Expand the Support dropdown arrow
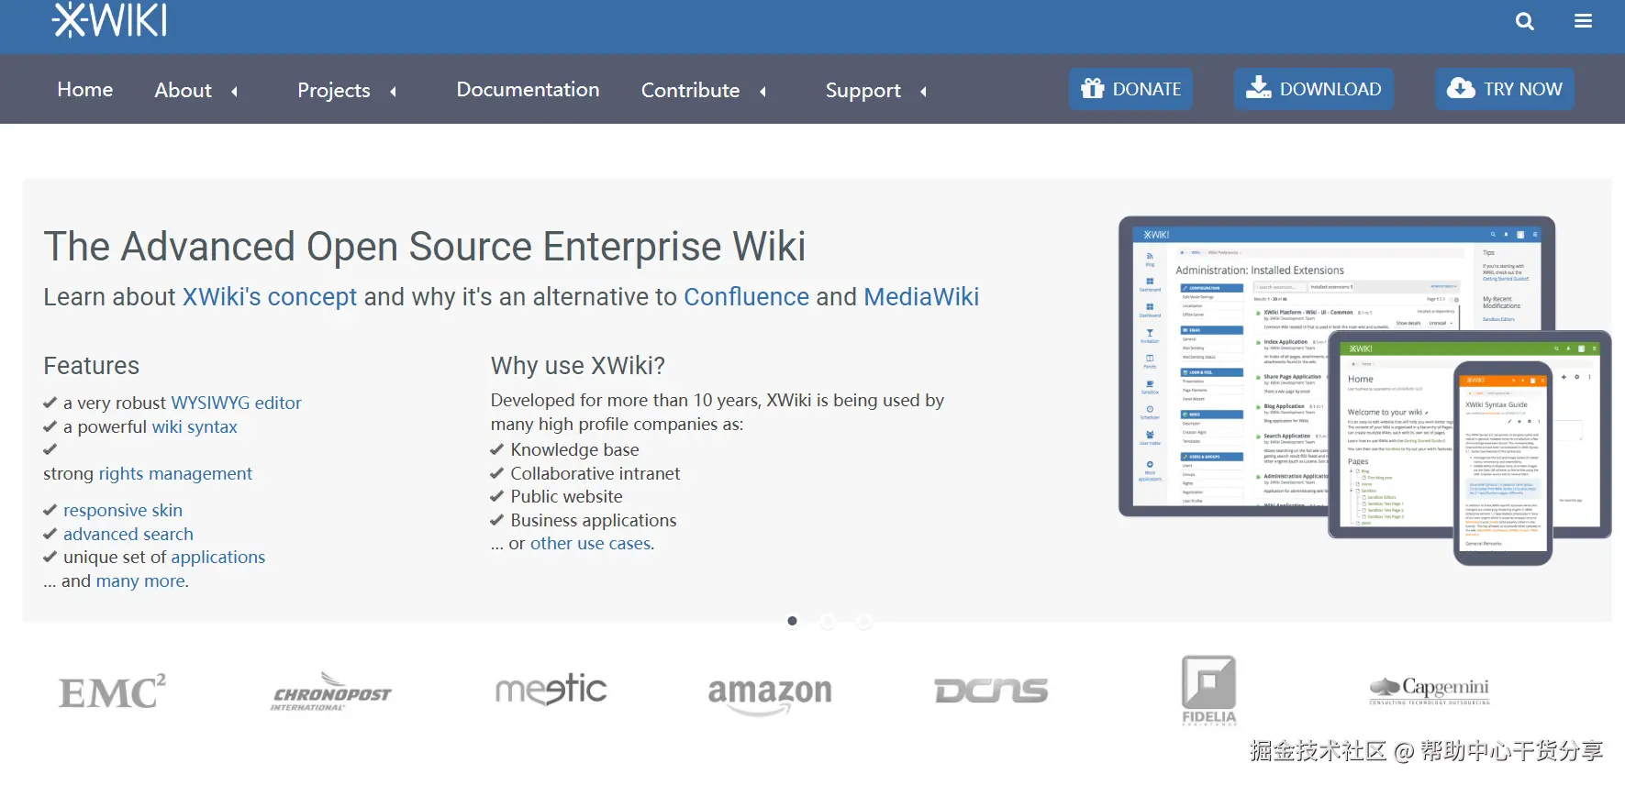This screenshot has height=785, width=1625. [924, 91]
